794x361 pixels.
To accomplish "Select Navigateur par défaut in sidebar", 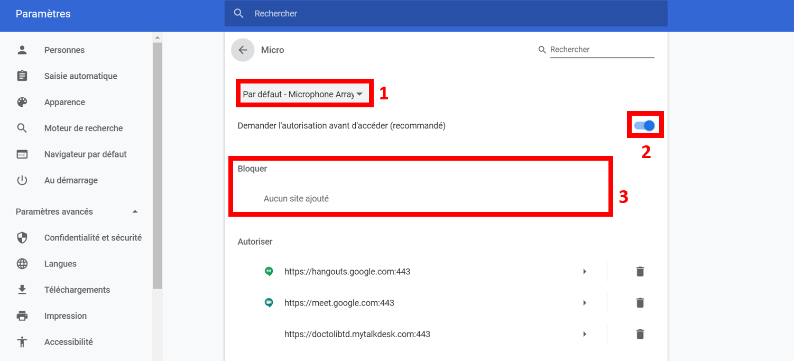I will click(85, 154).
